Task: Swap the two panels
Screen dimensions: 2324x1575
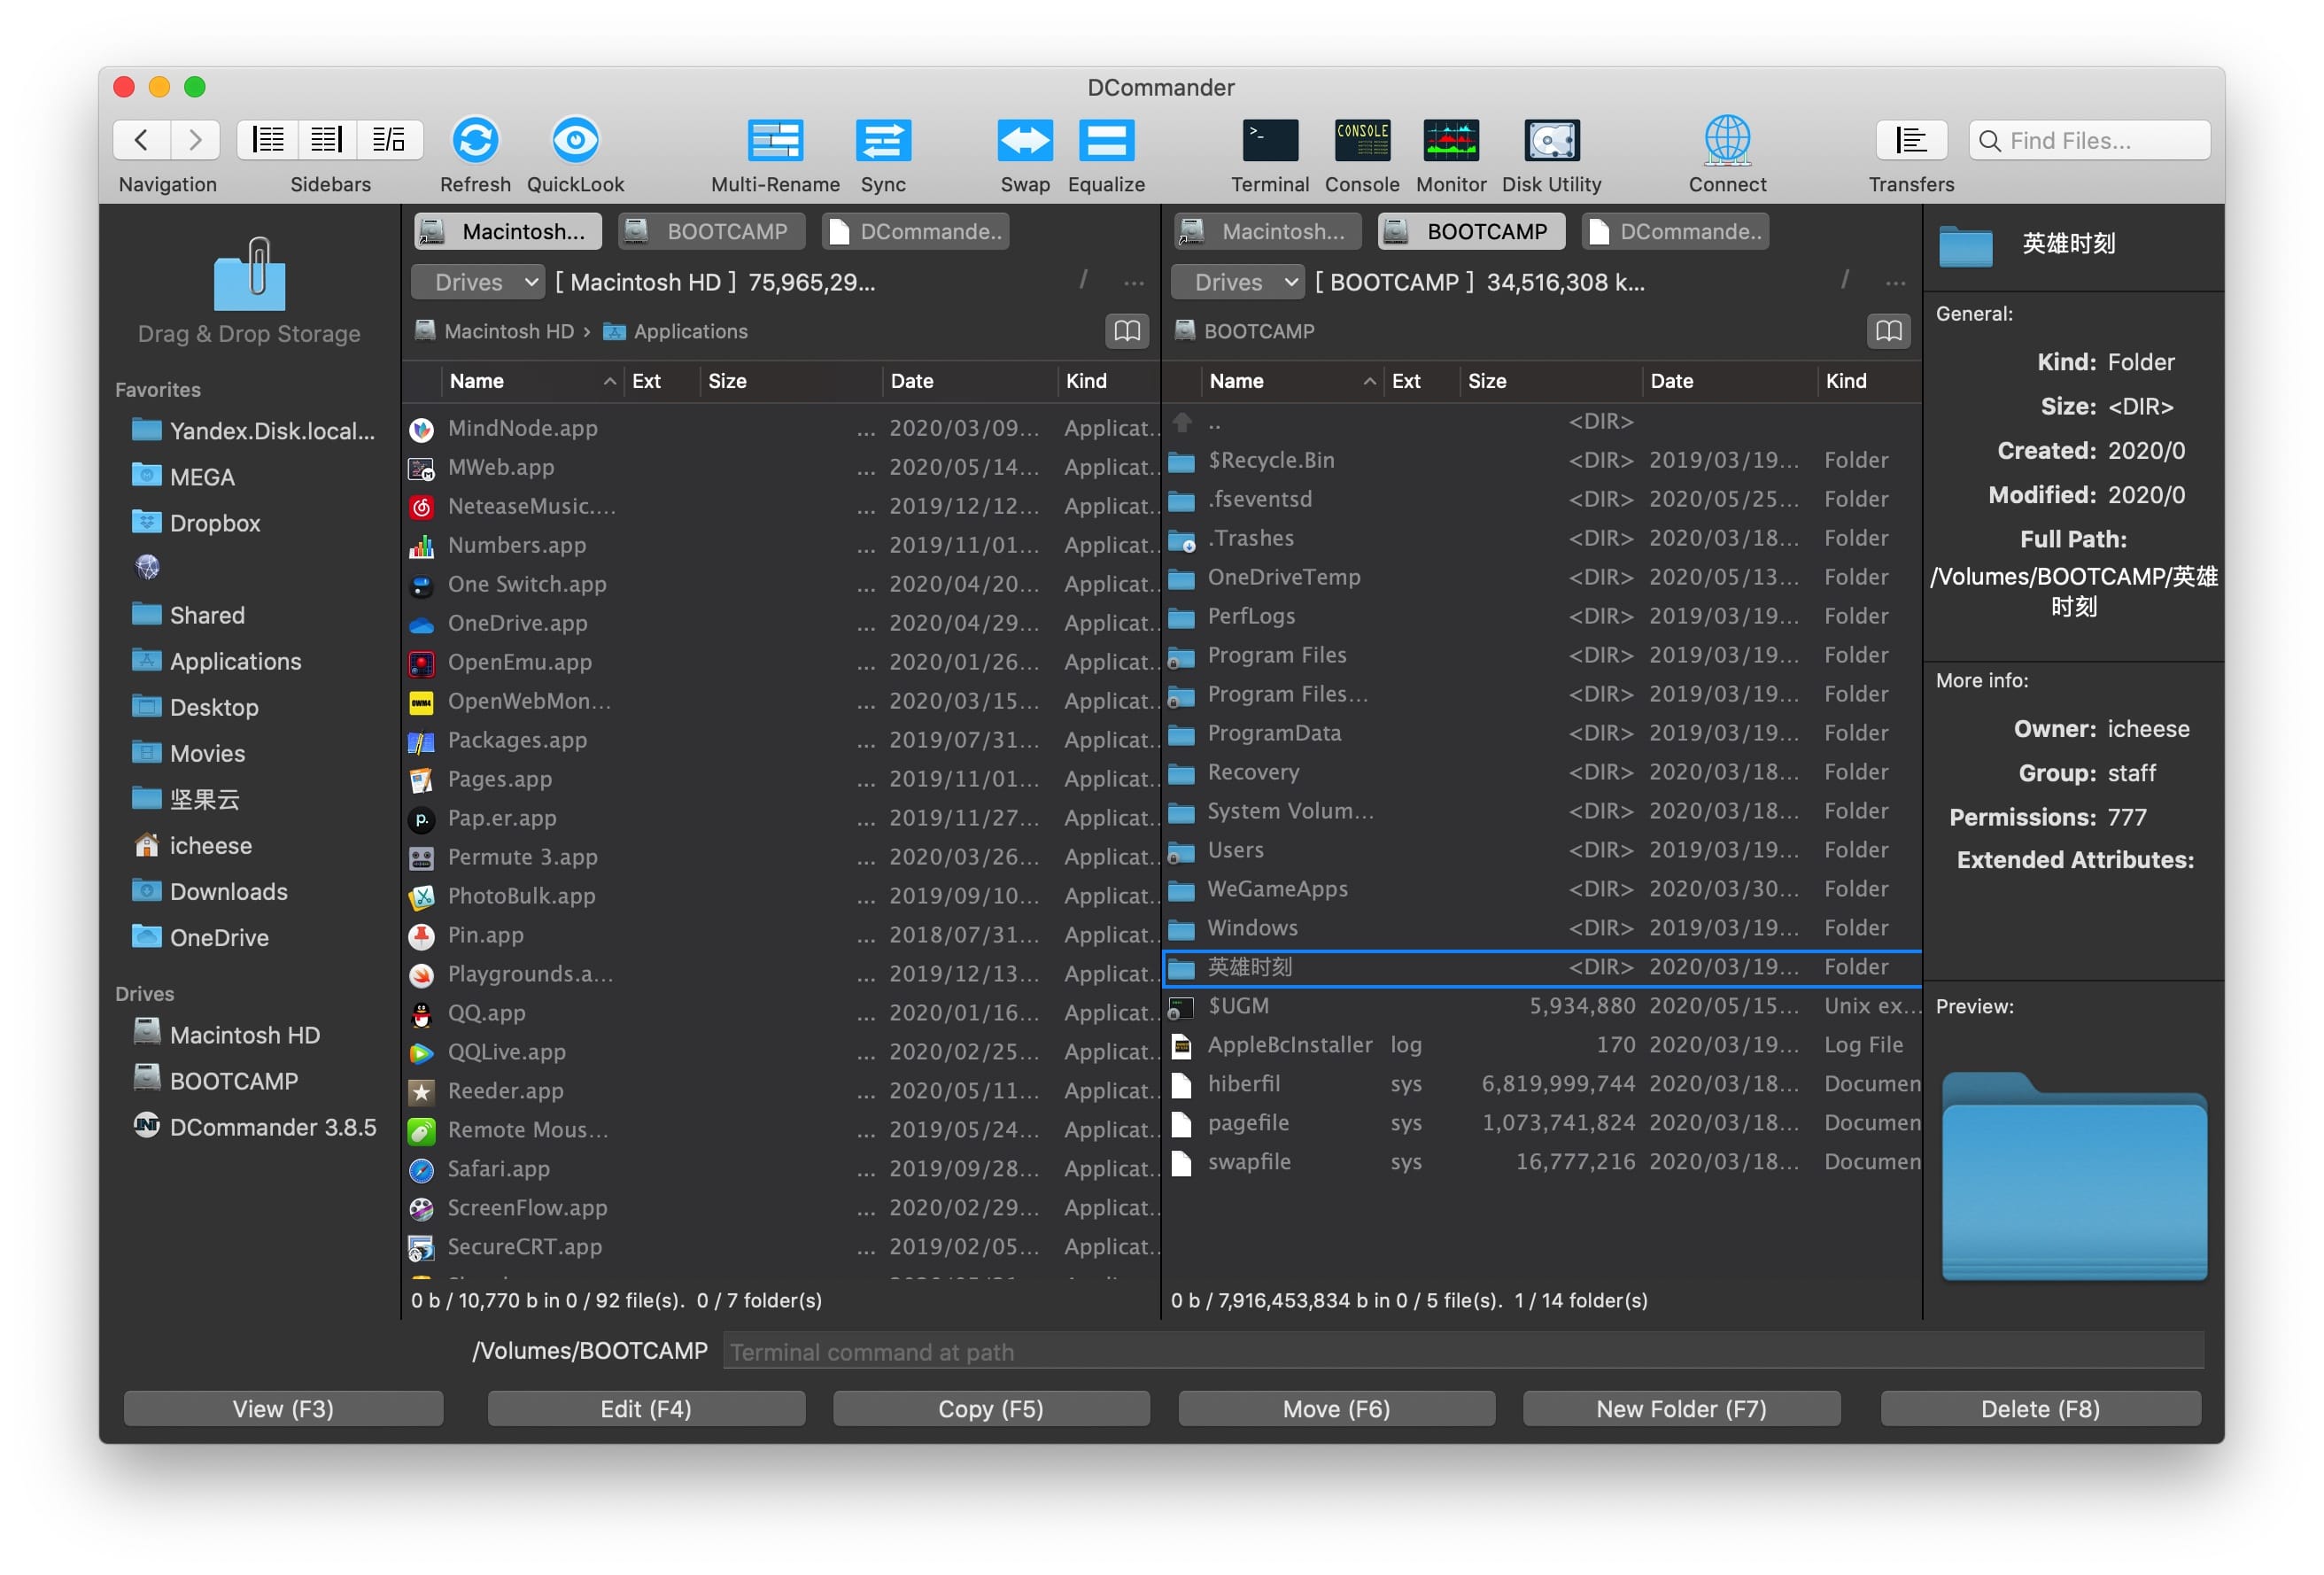Action: pyautogui.click(x=1024, y=141)
